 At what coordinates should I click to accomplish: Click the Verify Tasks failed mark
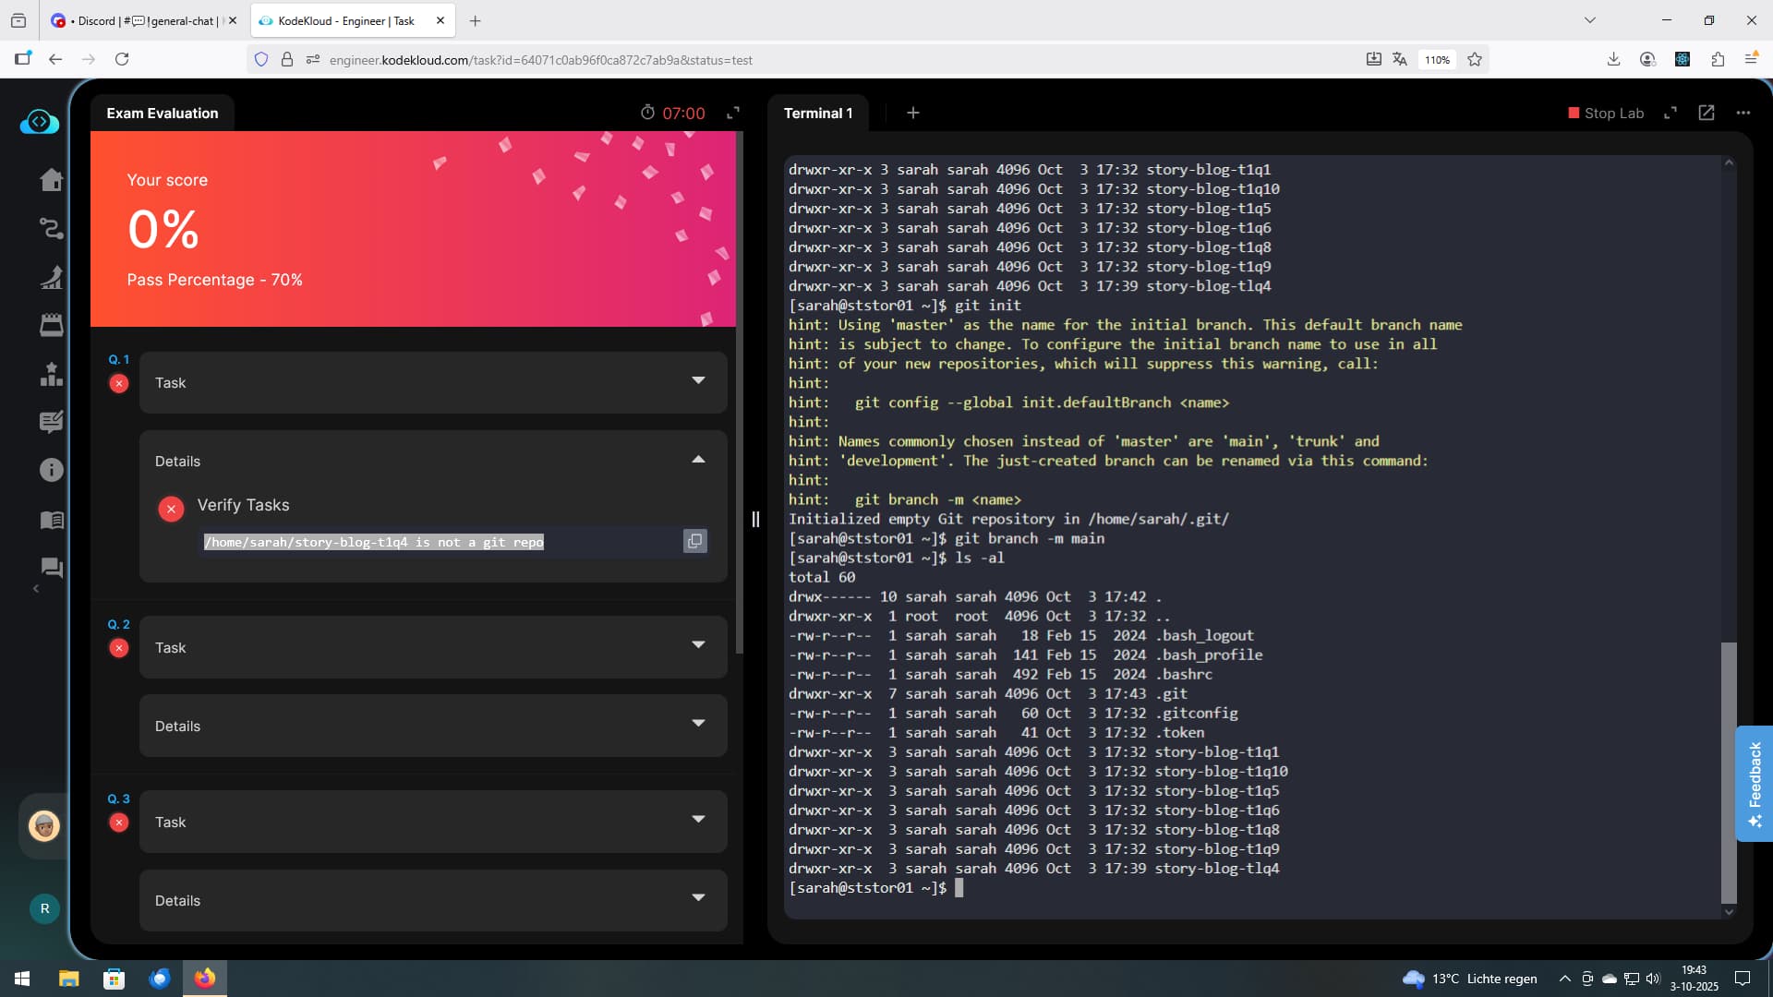(x=171, y=509)
